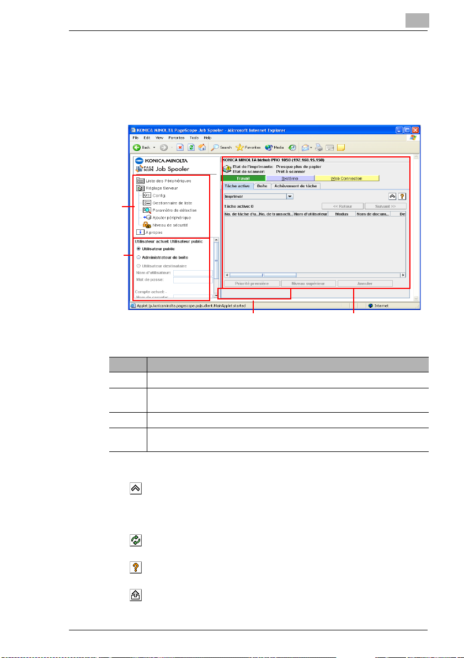Open the File menu
This screenshot has height=658, width=464.
pos(135,138)
